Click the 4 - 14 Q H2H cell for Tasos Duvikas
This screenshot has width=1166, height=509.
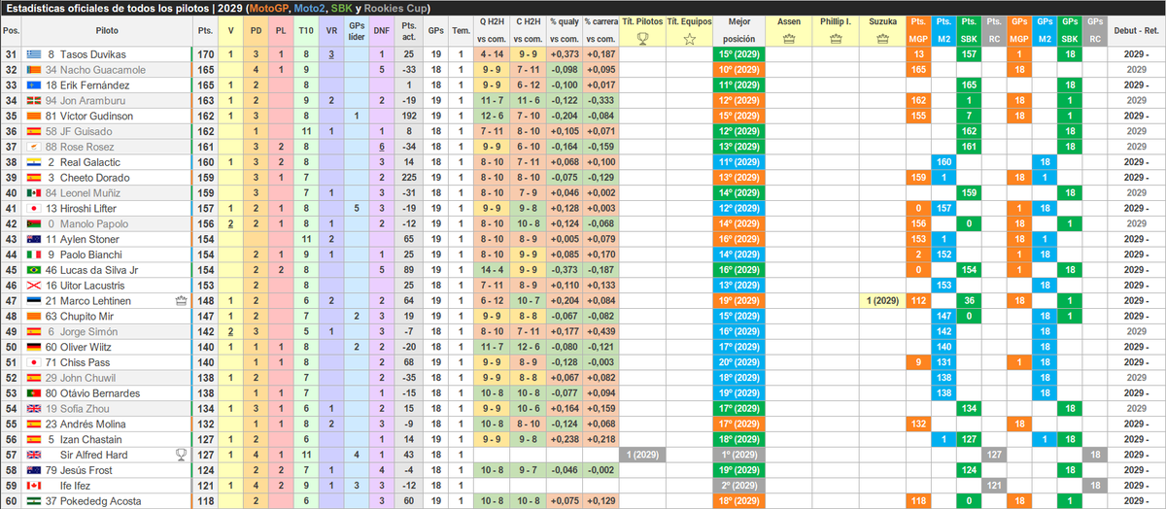click(493, 54)
